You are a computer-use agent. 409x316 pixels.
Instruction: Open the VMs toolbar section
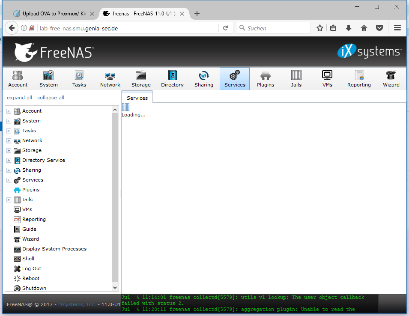pyautogui.click(x=327, y=79)
